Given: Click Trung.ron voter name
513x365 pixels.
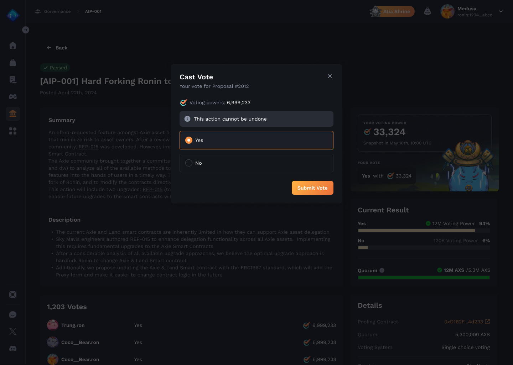Looking at the screenshot, I should (73, 325).
